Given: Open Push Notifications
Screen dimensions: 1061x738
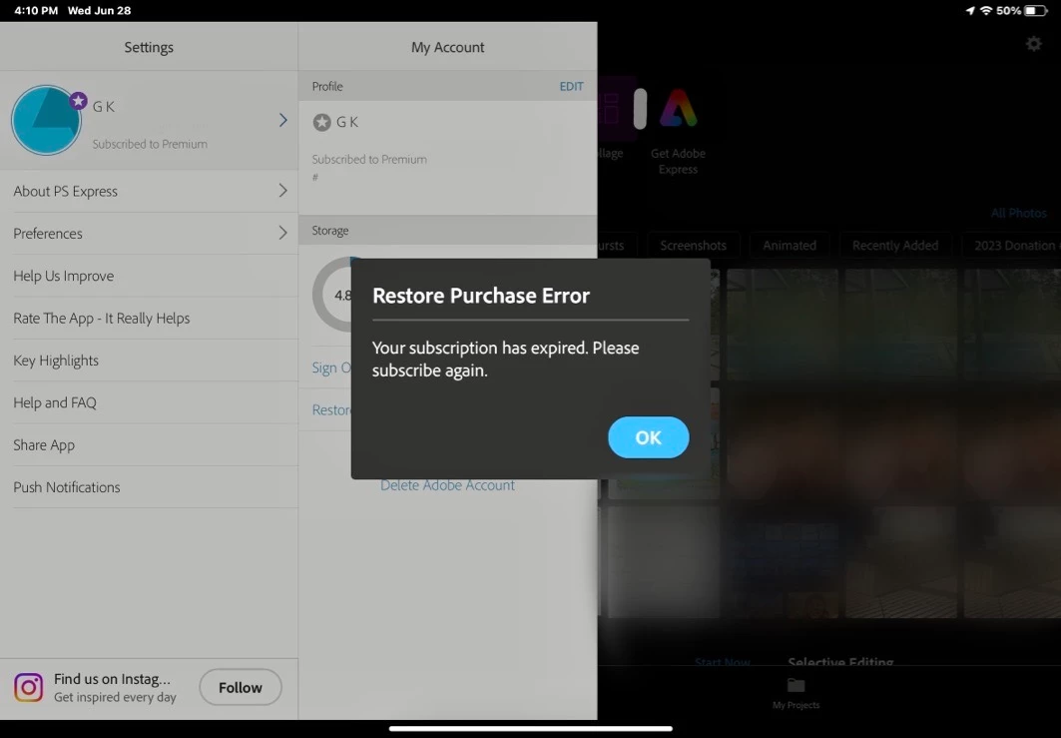Looking at the screenshot, I should click(149, 486).
